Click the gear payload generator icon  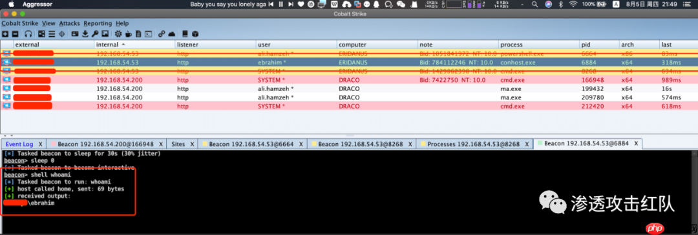(118, 34)
